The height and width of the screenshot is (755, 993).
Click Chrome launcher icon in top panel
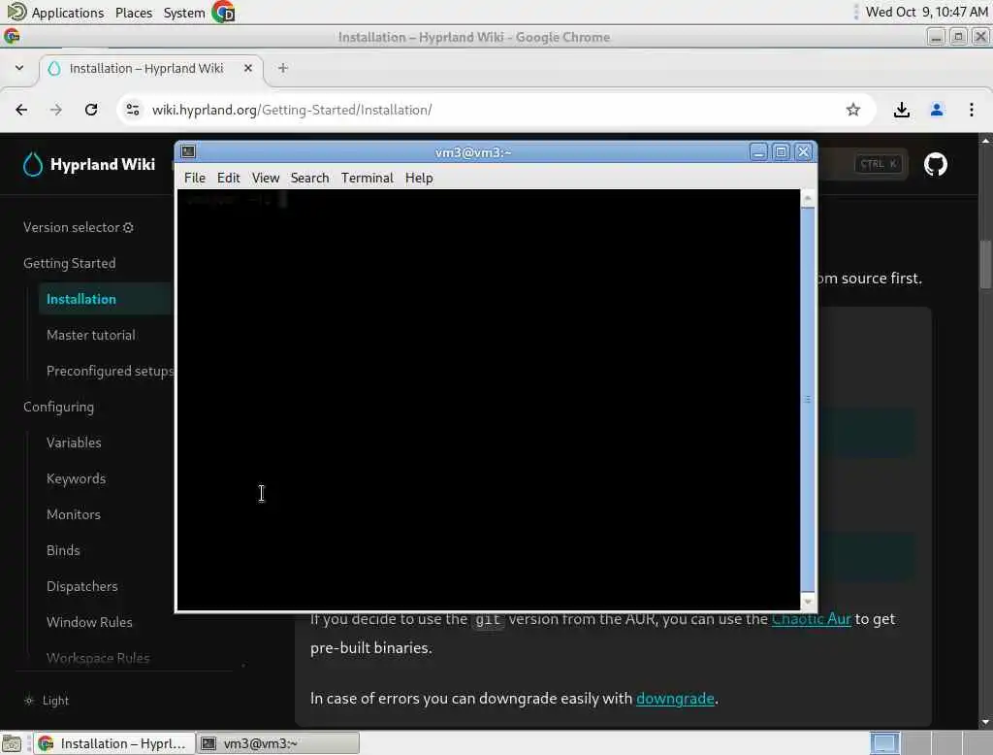tap(223, 12)
